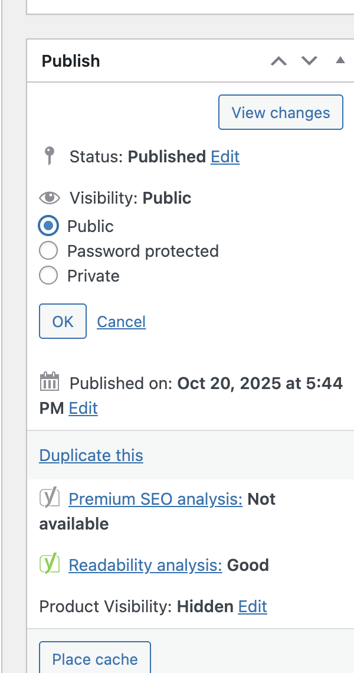Image resolution: width=354 pixels, height=673 pixels.
Task: Move Publish panel up
Action: (x=278, y=61)
